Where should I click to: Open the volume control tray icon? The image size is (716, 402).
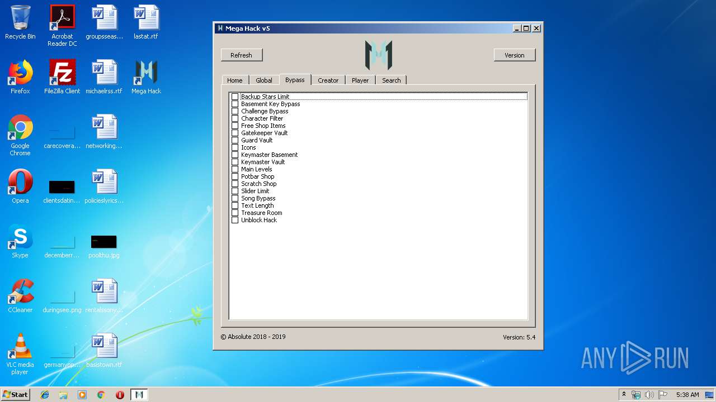[x=649, y=395]
